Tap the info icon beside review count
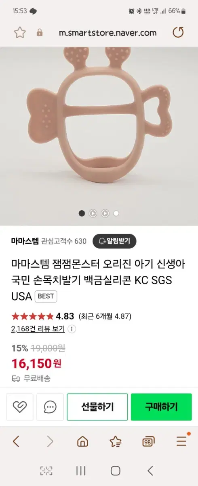Screen dimensions: 198x486 (72, 329)
